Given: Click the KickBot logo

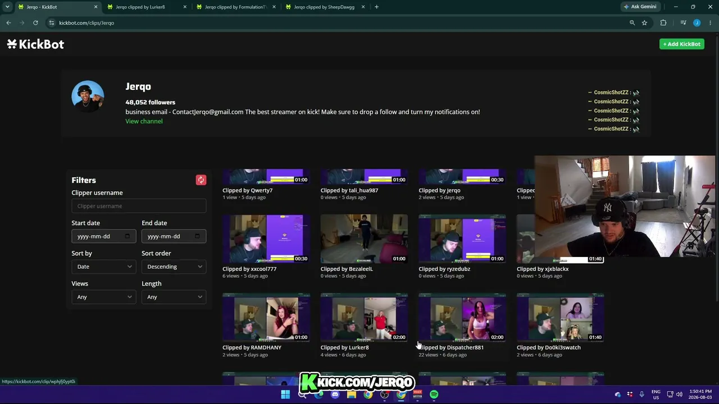Looking at the screenshot, I should pyautogui.click(x=35, y=44).
